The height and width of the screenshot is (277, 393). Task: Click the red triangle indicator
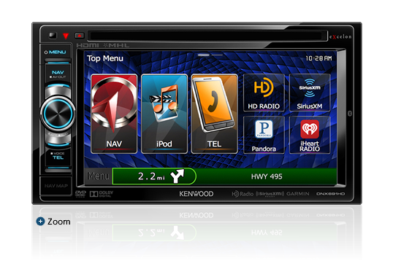coord(66,36)
